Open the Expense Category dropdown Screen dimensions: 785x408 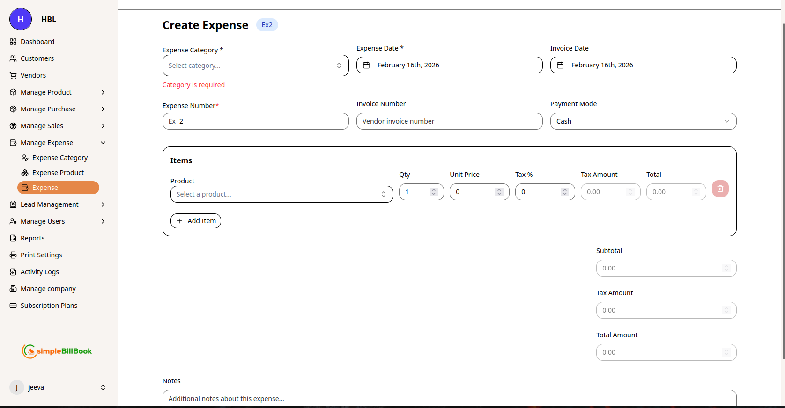click(255, 66)
